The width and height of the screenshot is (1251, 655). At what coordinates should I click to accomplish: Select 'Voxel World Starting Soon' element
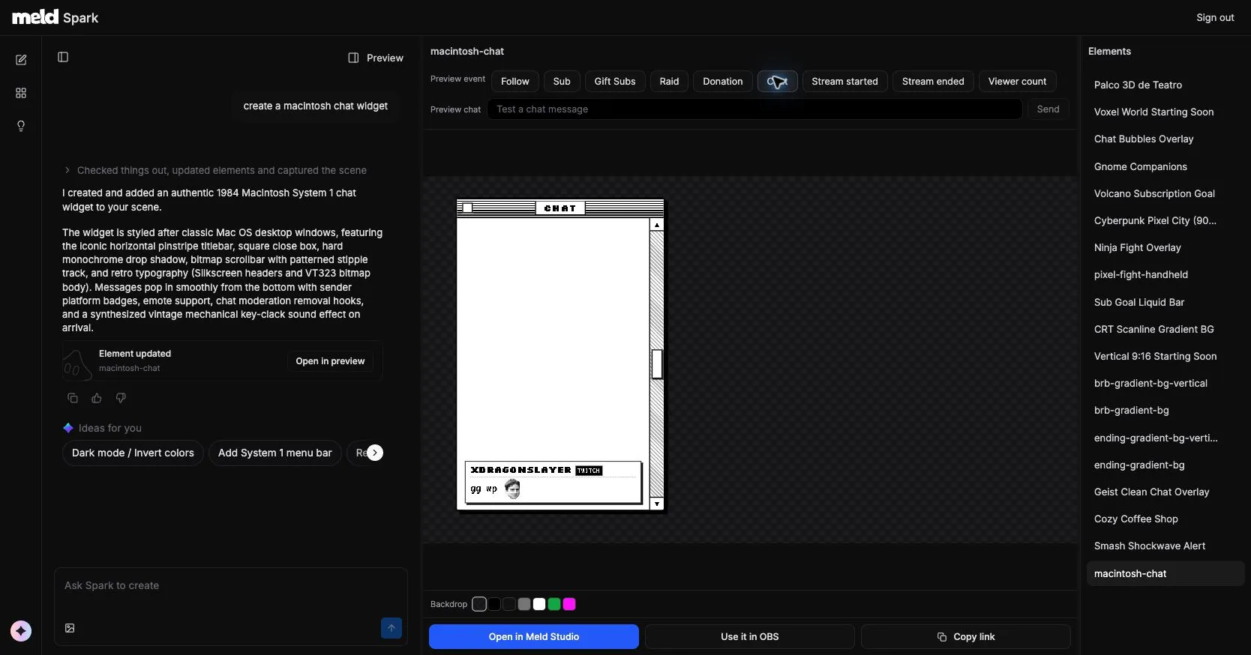point(1165,112)
